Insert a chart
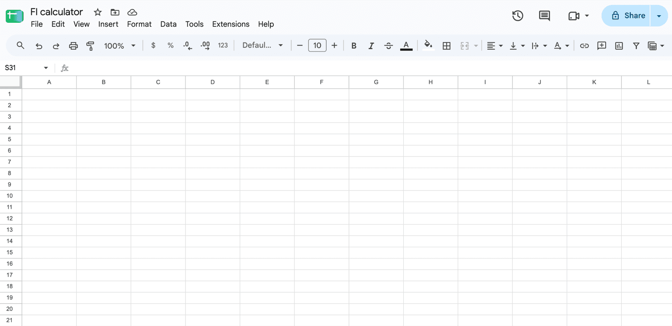 point(619,46)
